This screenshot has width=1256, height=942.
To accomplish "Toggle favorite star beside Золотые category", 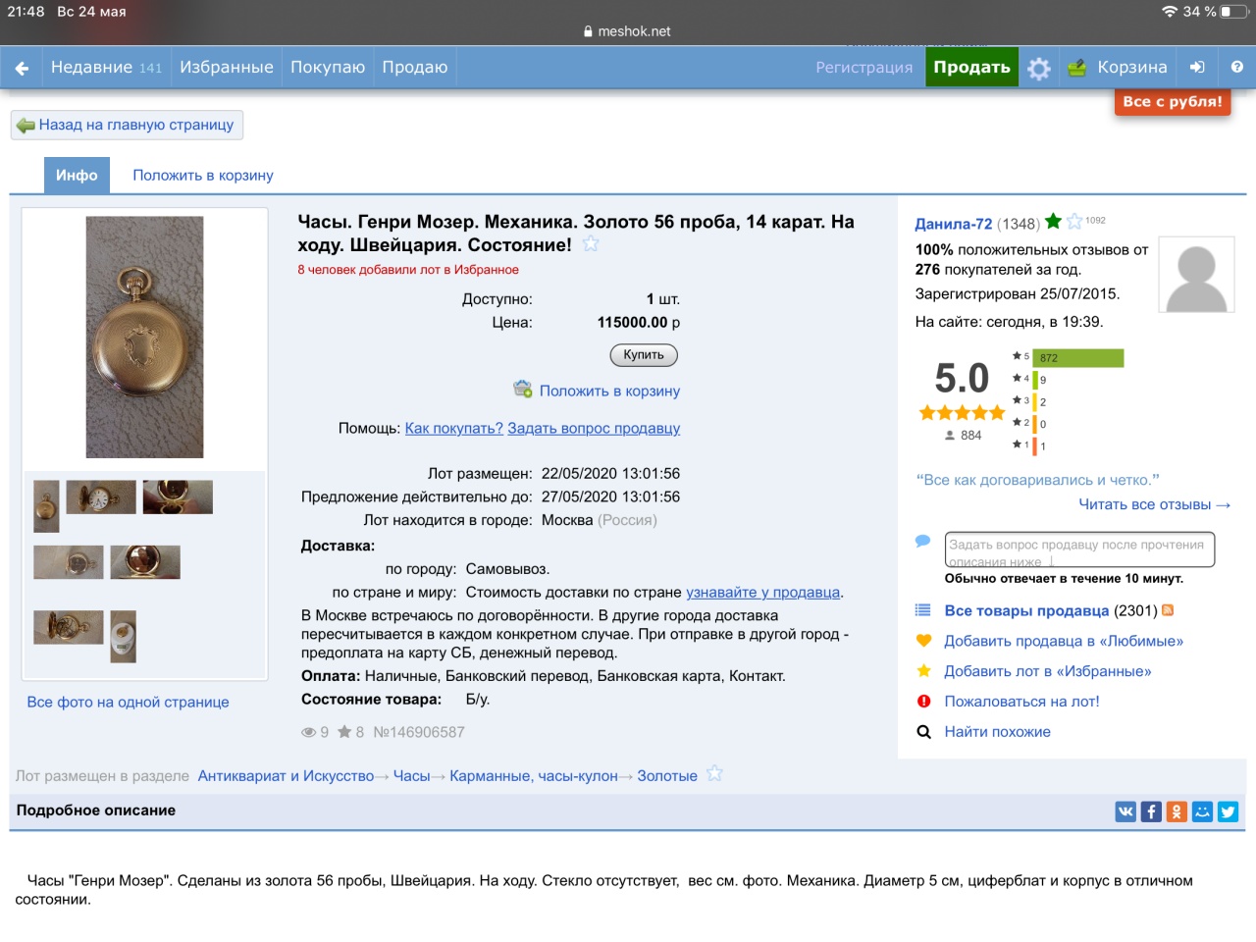I will [714, 774].
